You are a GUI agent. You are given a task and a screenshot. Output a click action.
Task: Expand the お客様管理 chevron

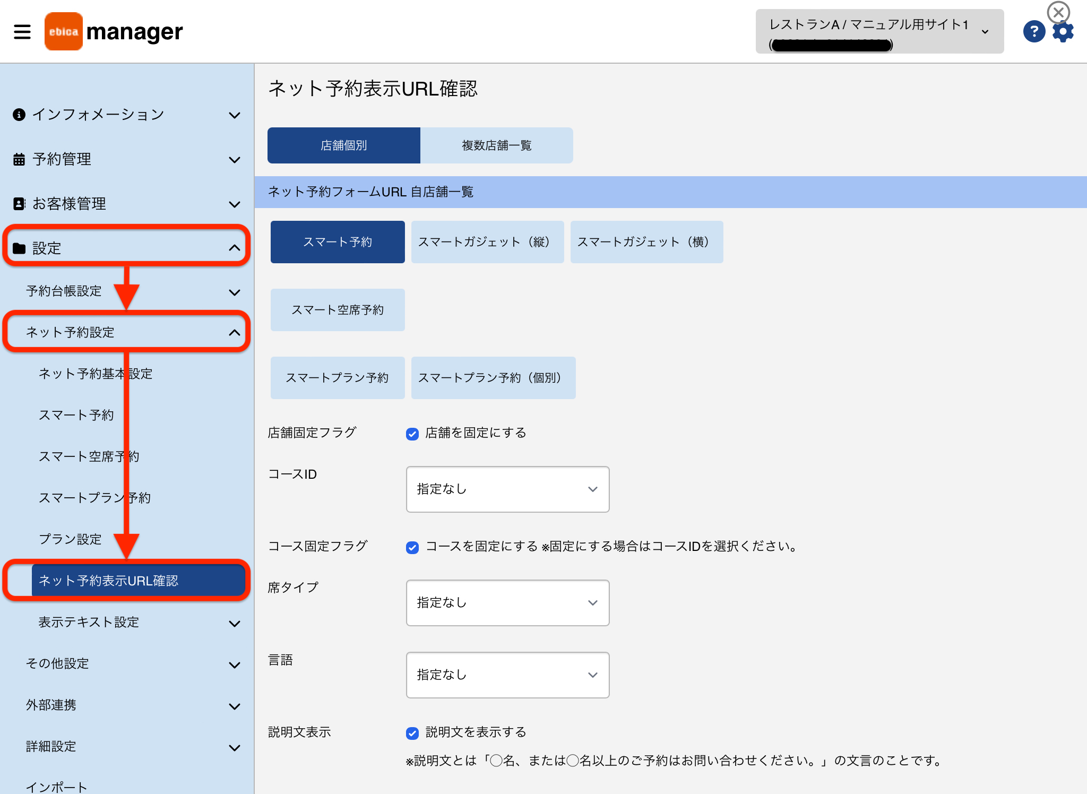[234, 204]
